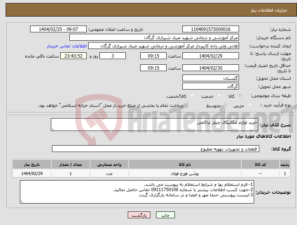Click the resize handle of description text area
This screenshot has height=225, width=297.
tap(53, 129)
